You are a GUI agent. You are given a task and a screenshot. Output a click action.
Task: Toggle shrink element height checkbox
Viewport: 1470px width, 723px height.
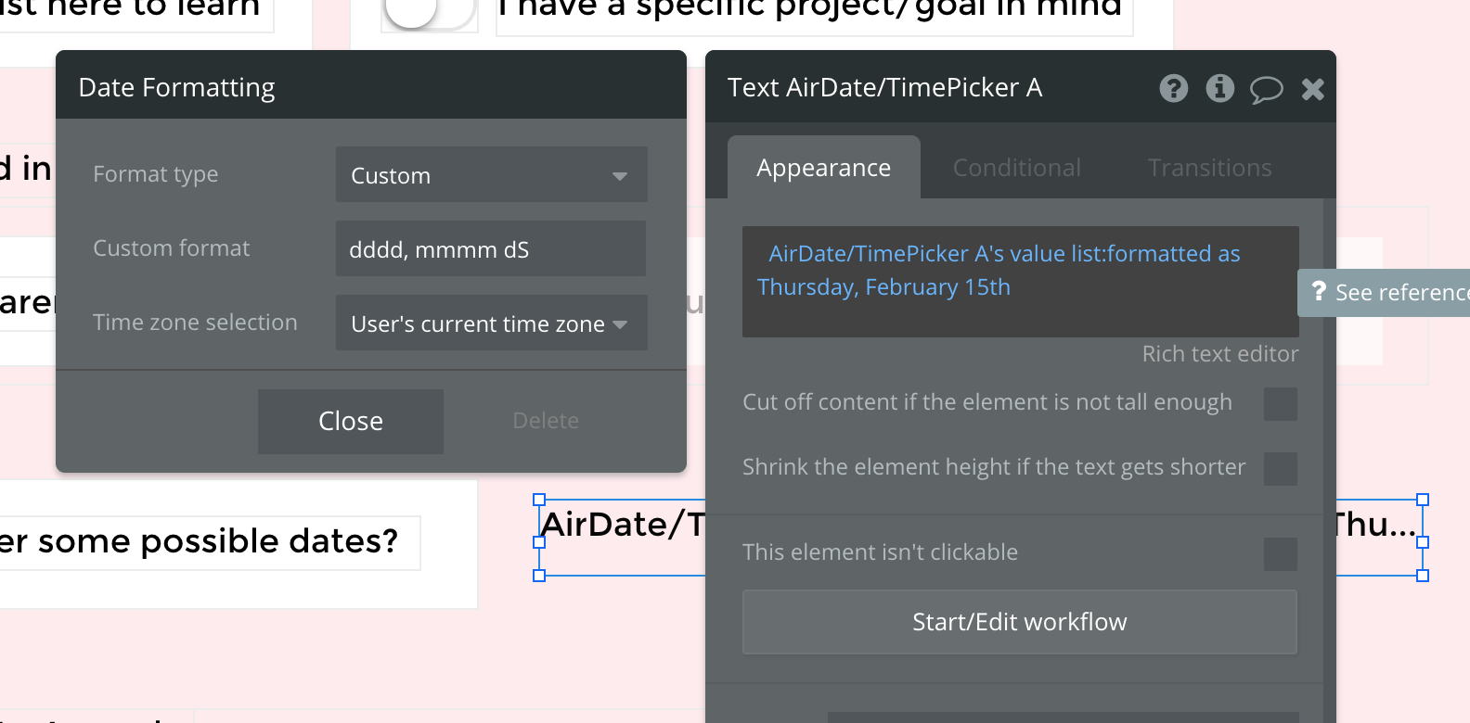click(x=1280, y=468)
